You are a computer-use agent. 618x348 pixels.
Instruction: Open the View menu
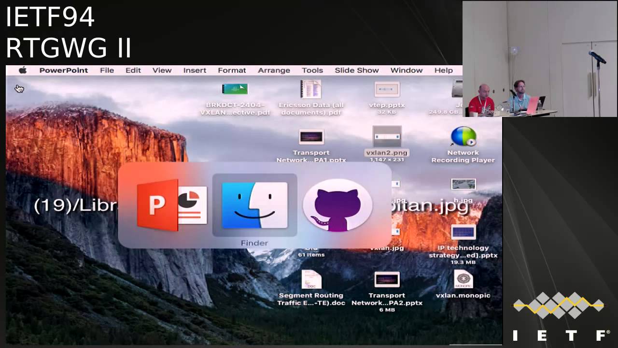(x=162, y=70)
